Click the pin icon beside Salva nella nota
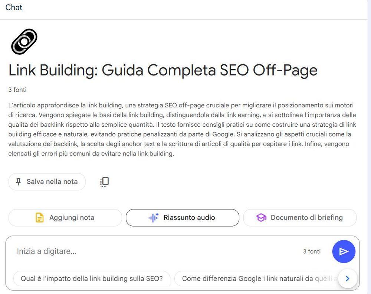The height and width of the screenshot is (294, 371). click(x=18, y=181)
